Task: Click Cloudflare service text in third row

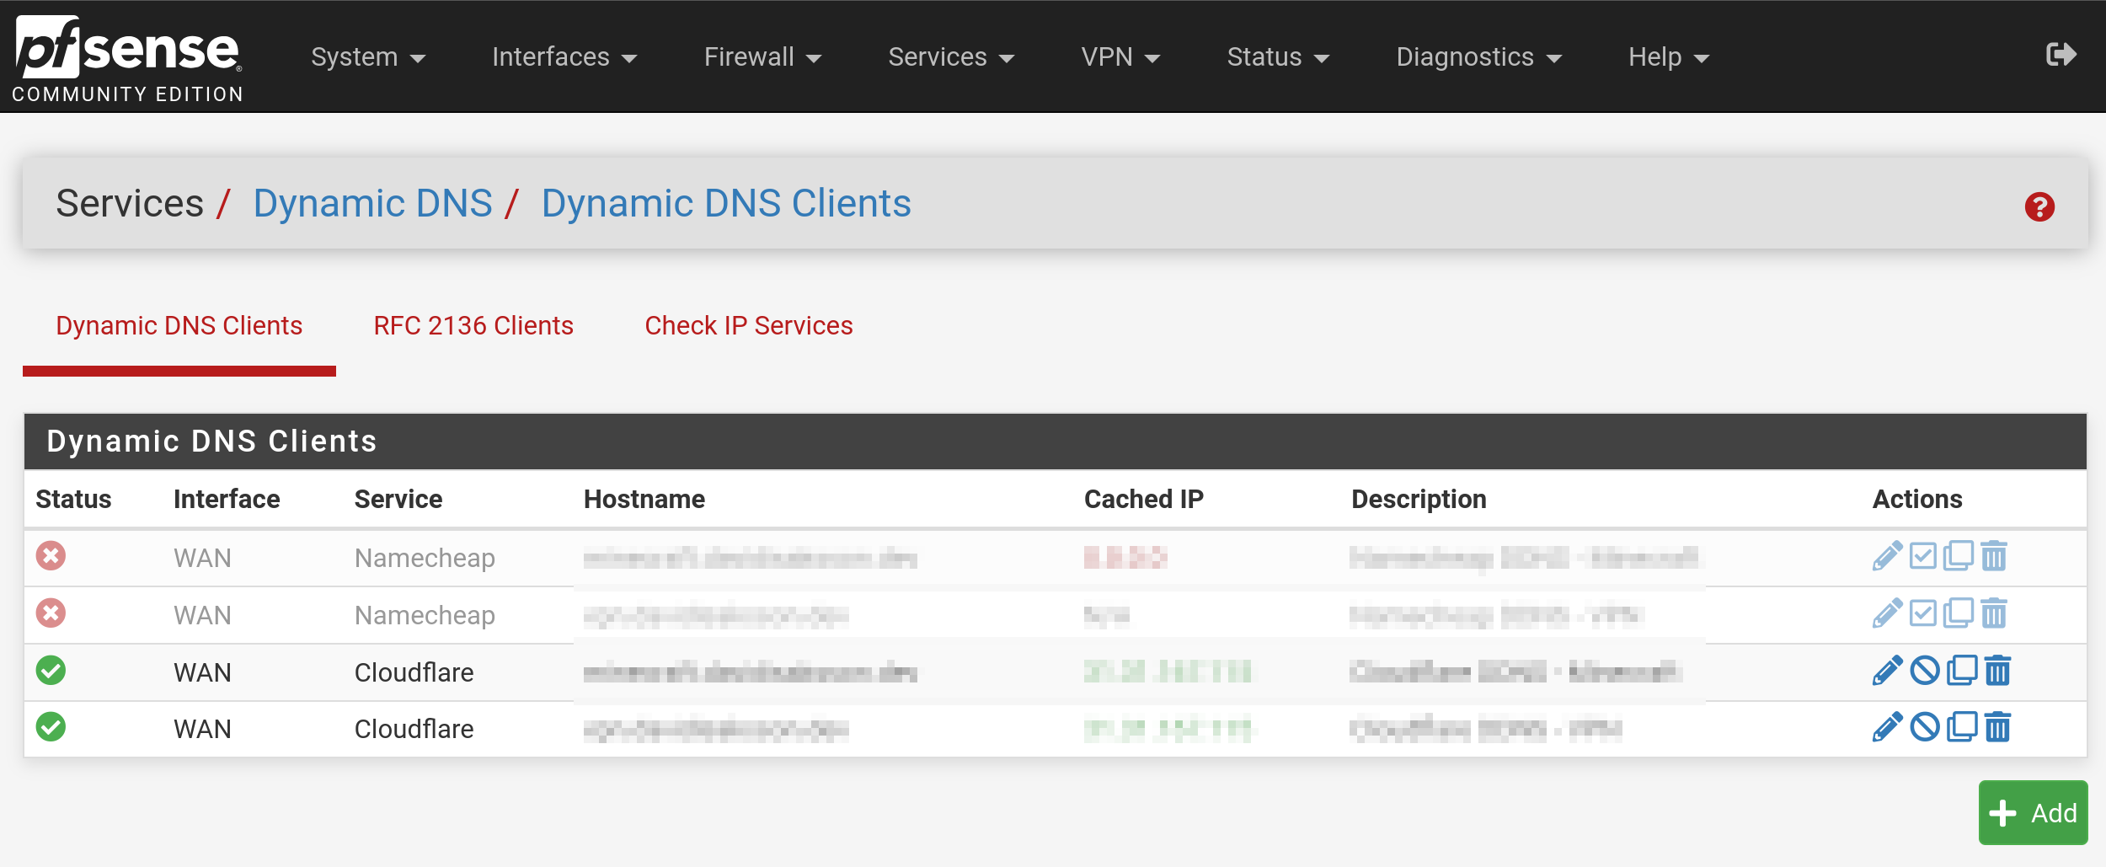Action: tap(414, 672)
